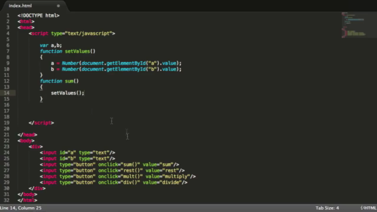Click the closing </div> tag on line 30
The width and height of the screenshot is (377, 212).
pyautogui.click(x=37, y=188)
